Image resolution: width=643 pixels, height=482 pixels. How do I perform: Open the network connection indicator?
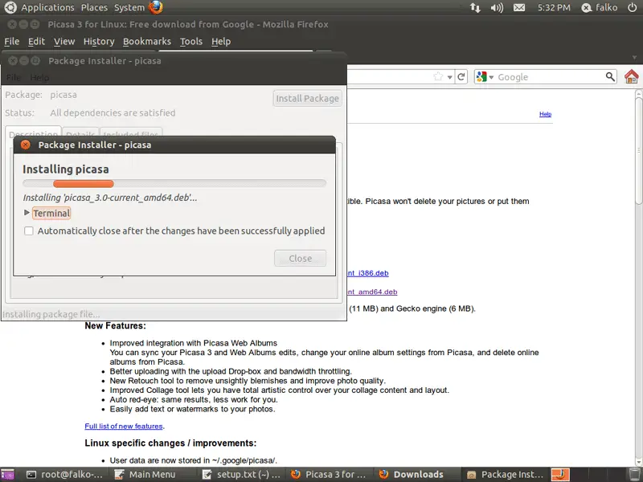pos(475,7)
